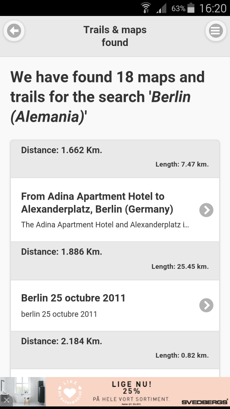
Task: Tap 'Length: 25.45 km.' label
Action: click(180, 266)
